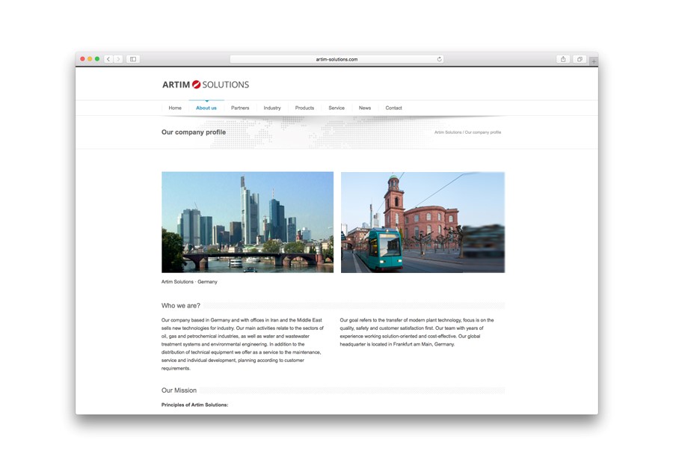Screen dimensions: 673x466
Task: Open the Contact page link
Action: [393, 108]
